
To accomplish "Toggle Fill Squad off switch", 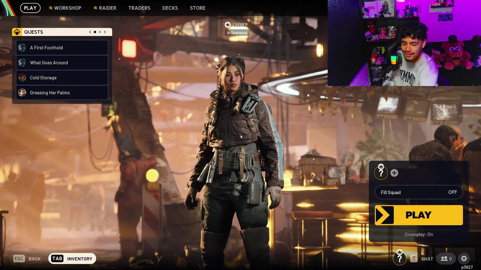I will [x=419, y=192].
